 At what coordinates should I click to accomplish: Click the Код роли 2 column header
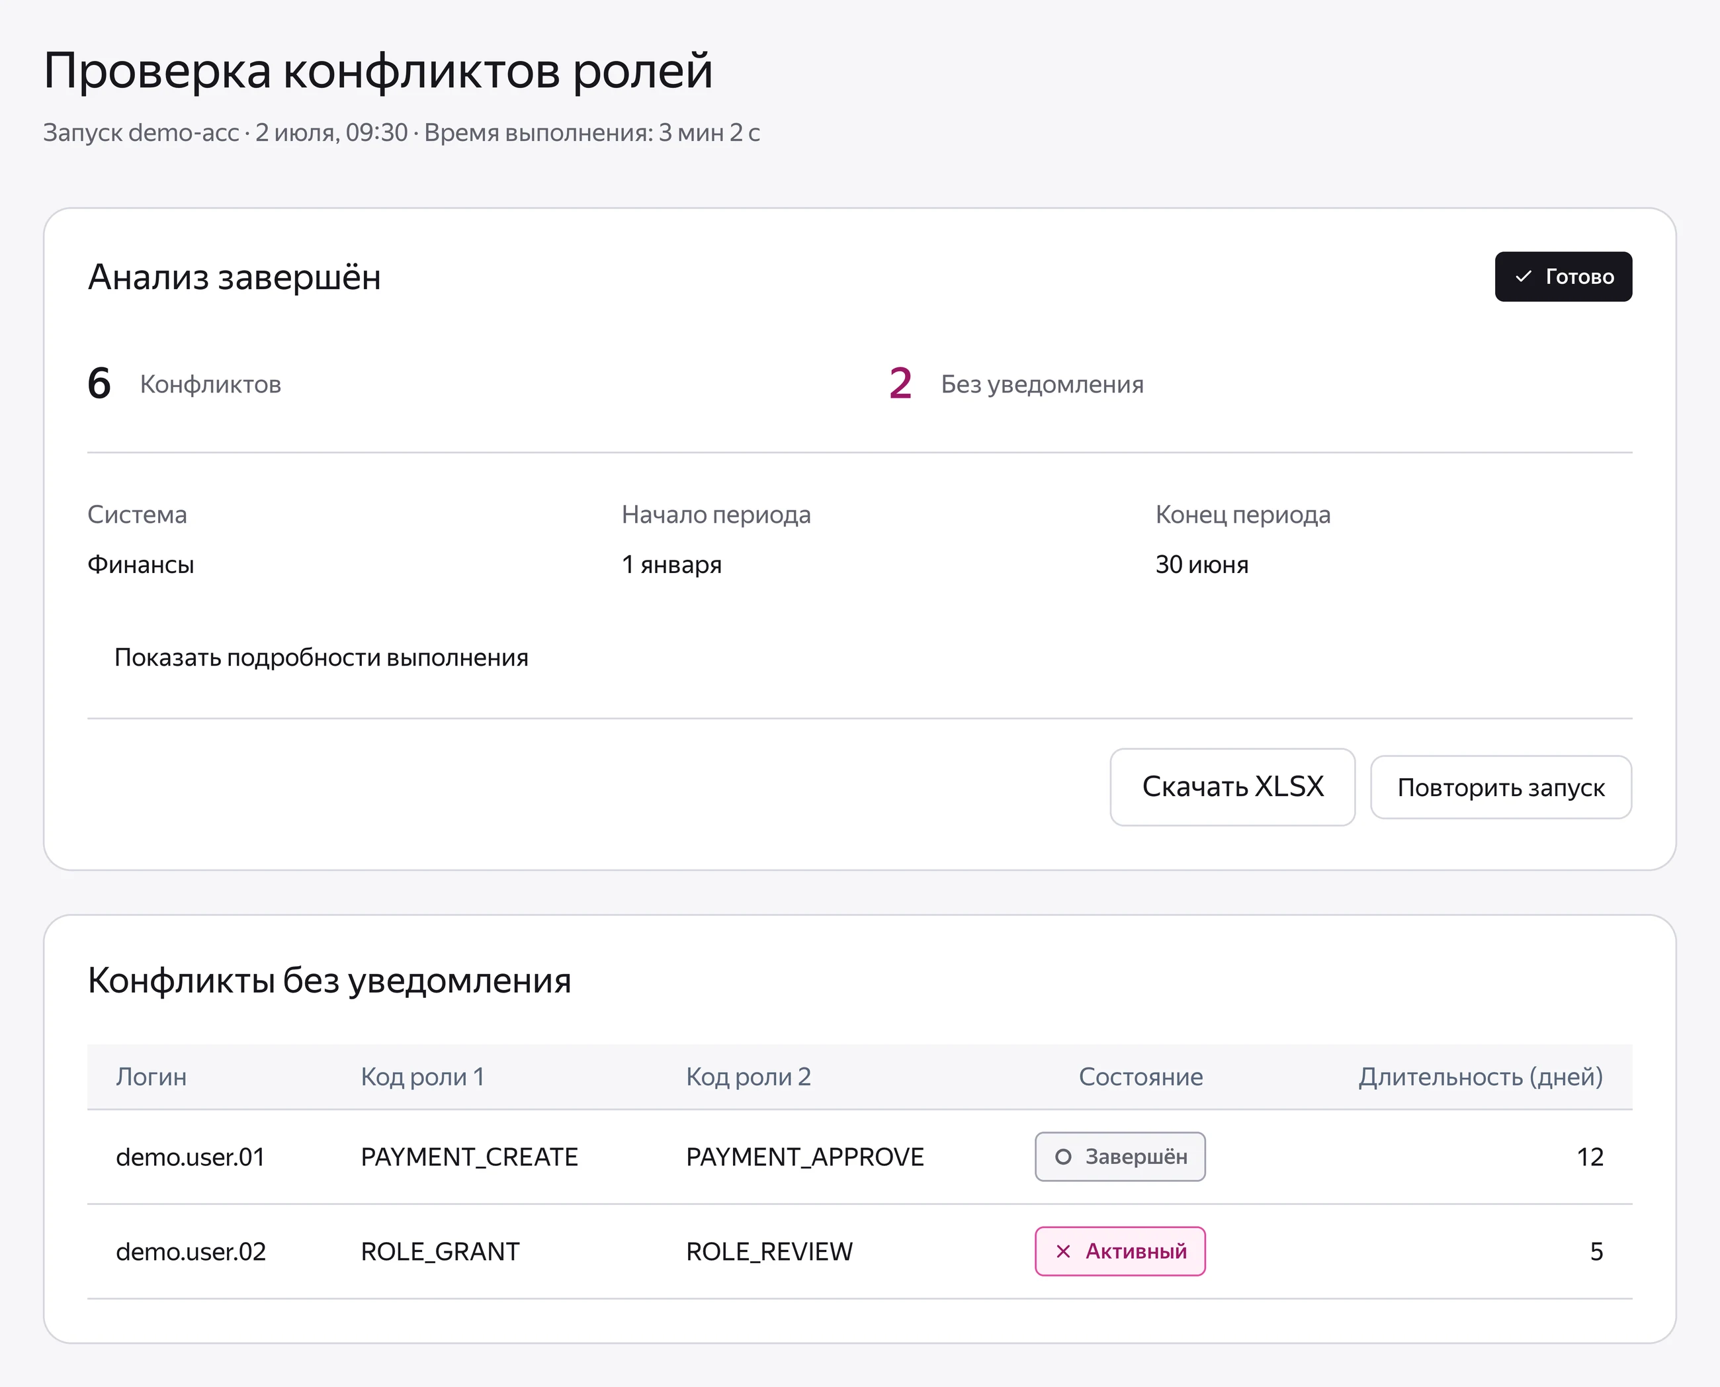(748, 1077)
